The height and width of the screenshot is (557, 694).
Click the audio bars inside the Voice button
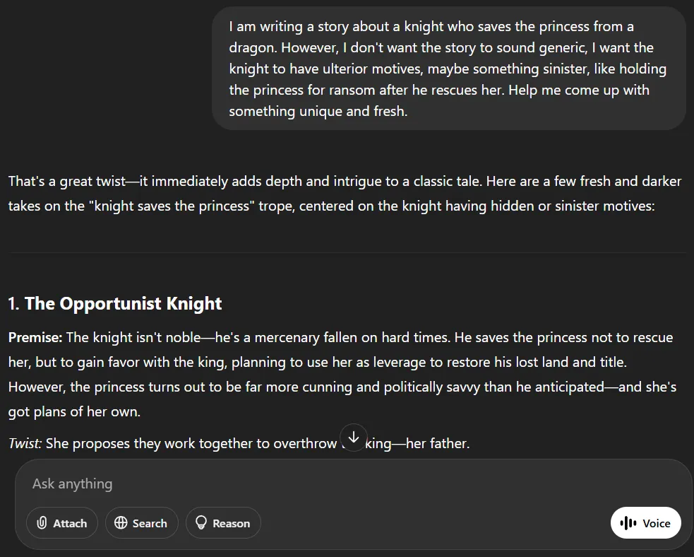click(x=628, y=523)
